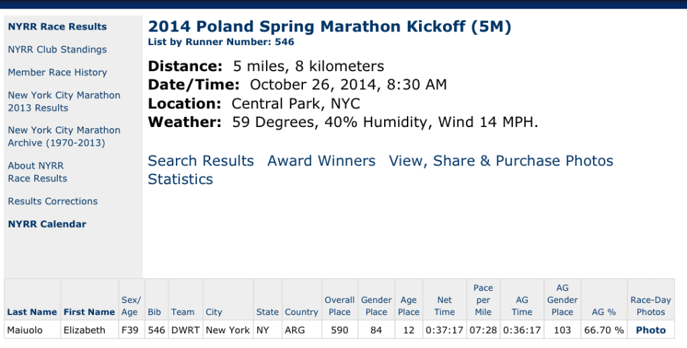
Task: Open Results Corrections link
Action: [52, 202]
